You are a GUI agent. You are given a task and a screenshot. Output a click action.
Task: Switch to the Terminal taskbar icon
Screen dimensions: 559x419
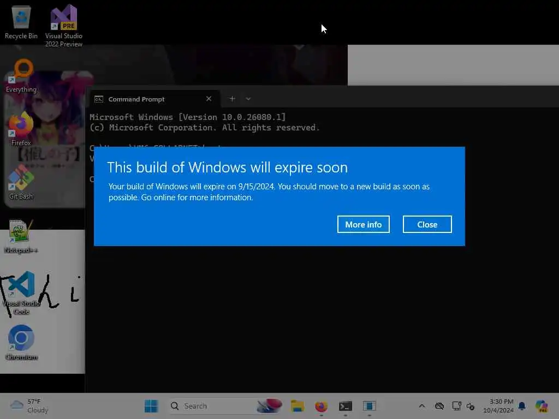pos(345,406)
